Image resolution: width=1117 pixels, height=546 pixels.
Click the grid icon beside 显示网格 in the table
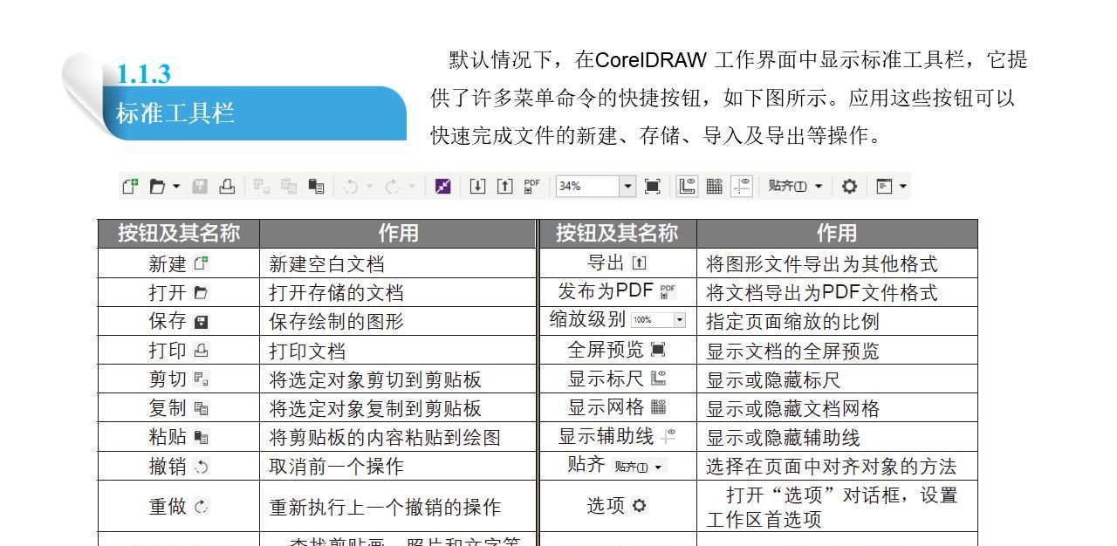659,408
